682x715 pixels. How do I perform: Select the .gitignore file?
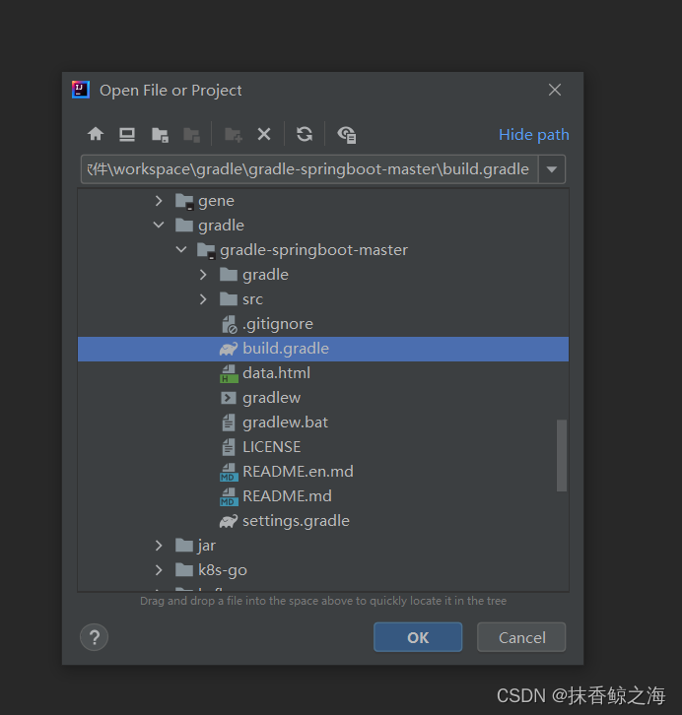(323, 324)
